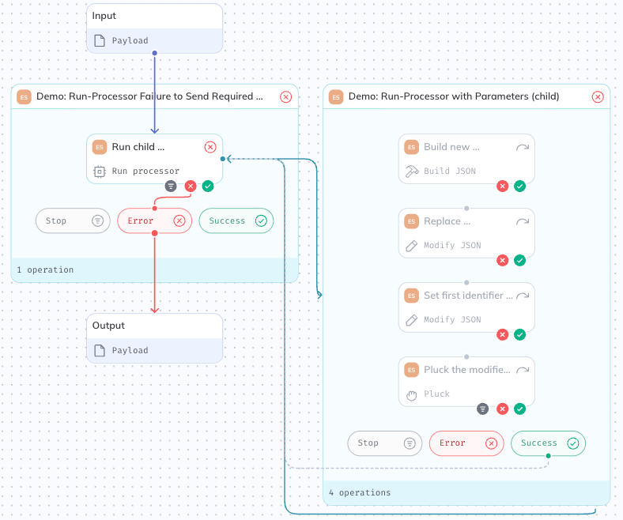Image resolution: width=623 pixels, height=520 pixels.
Task: Click the 'Pluck the modifie...' node title
Action: point(467,370)
